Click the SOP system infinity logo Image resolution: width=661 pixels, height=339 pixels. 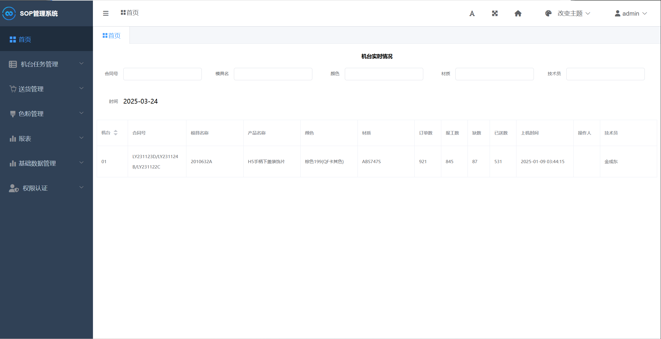[9, 13]
